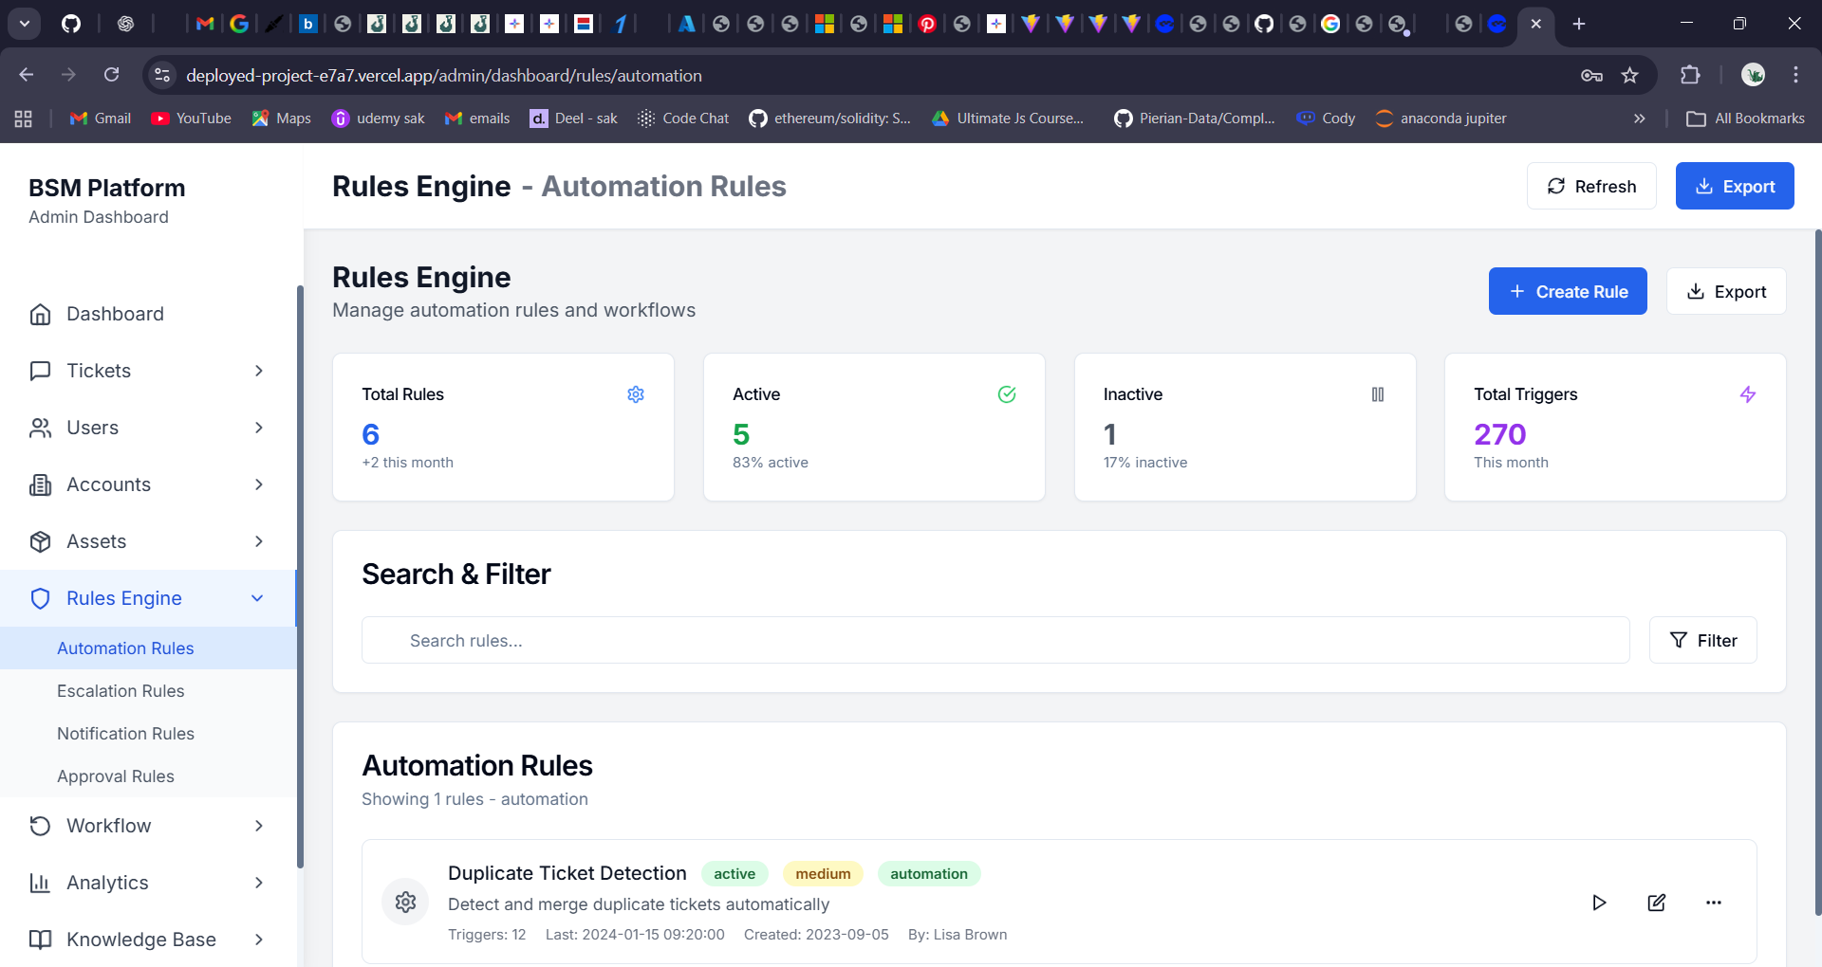Expand the Assets menu chevron
Viewport: 1822px width, 967px height.
259,541
